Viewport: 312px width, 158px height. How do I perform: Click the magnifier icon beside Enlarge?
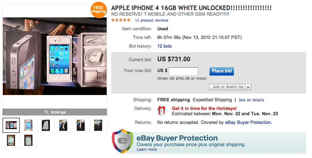click(46, 112)
